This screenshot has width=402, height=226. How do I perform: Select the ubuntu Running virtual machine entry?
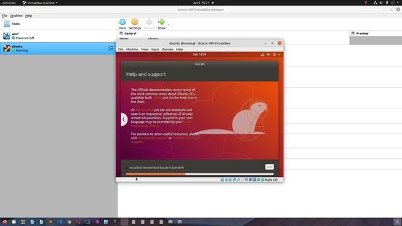pyautogui.click(x=58, y=48)
